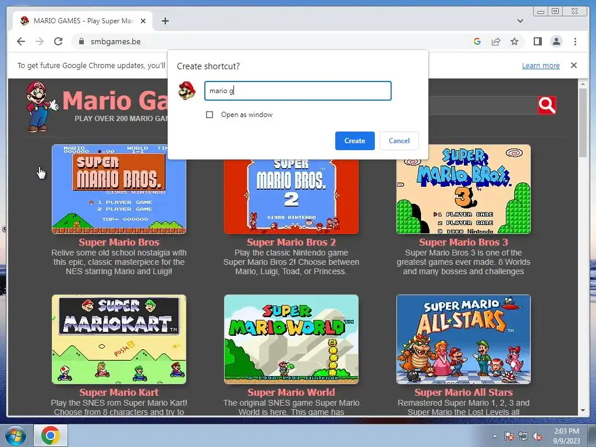Expand the tab search chevron

520,21
